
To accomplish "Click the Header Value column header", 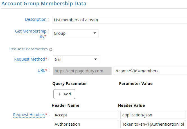I will click(131, 105).
